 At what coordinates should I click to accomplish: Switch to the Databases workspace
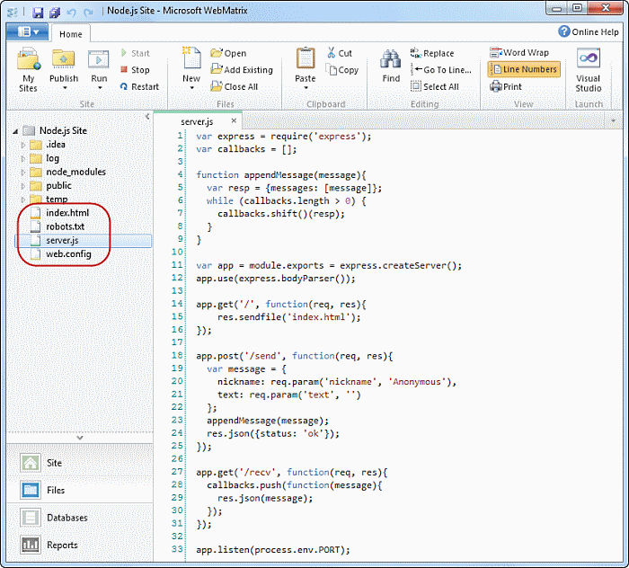(67, 518)
